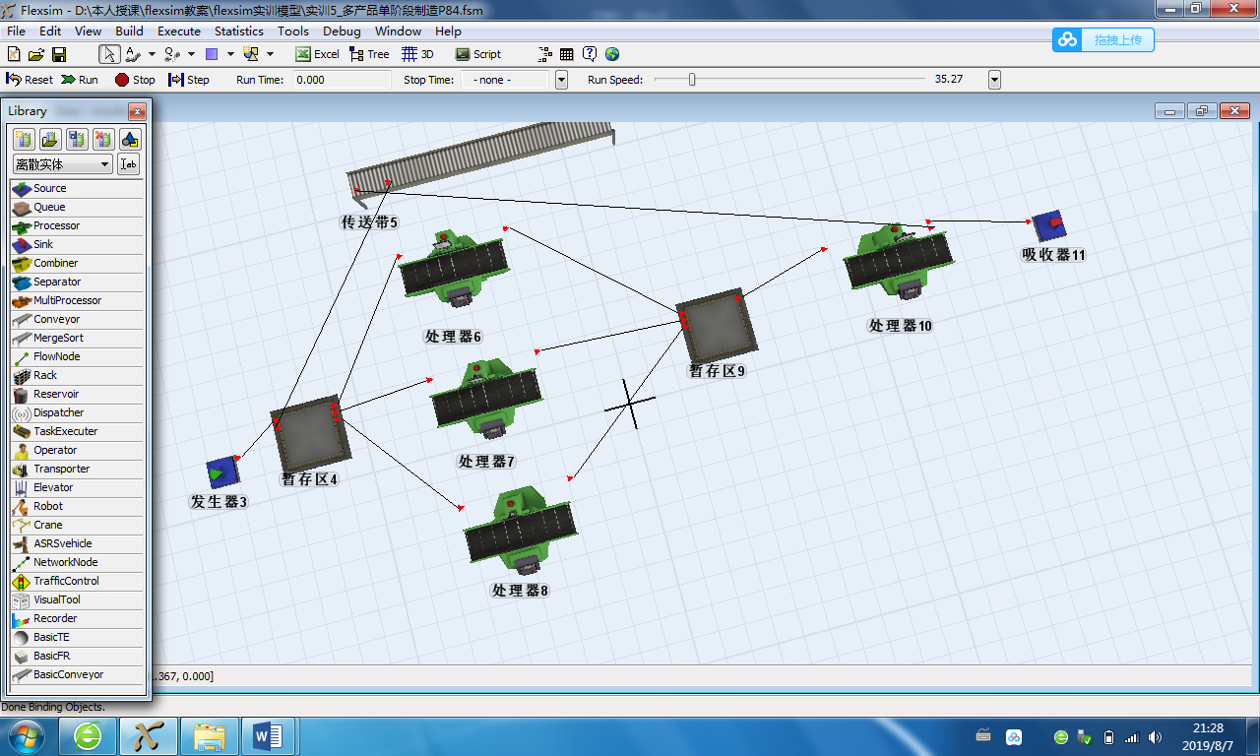This screenshot has height=756, width=1260.
Task: Click the save library icon
Action: coord(77,140)
